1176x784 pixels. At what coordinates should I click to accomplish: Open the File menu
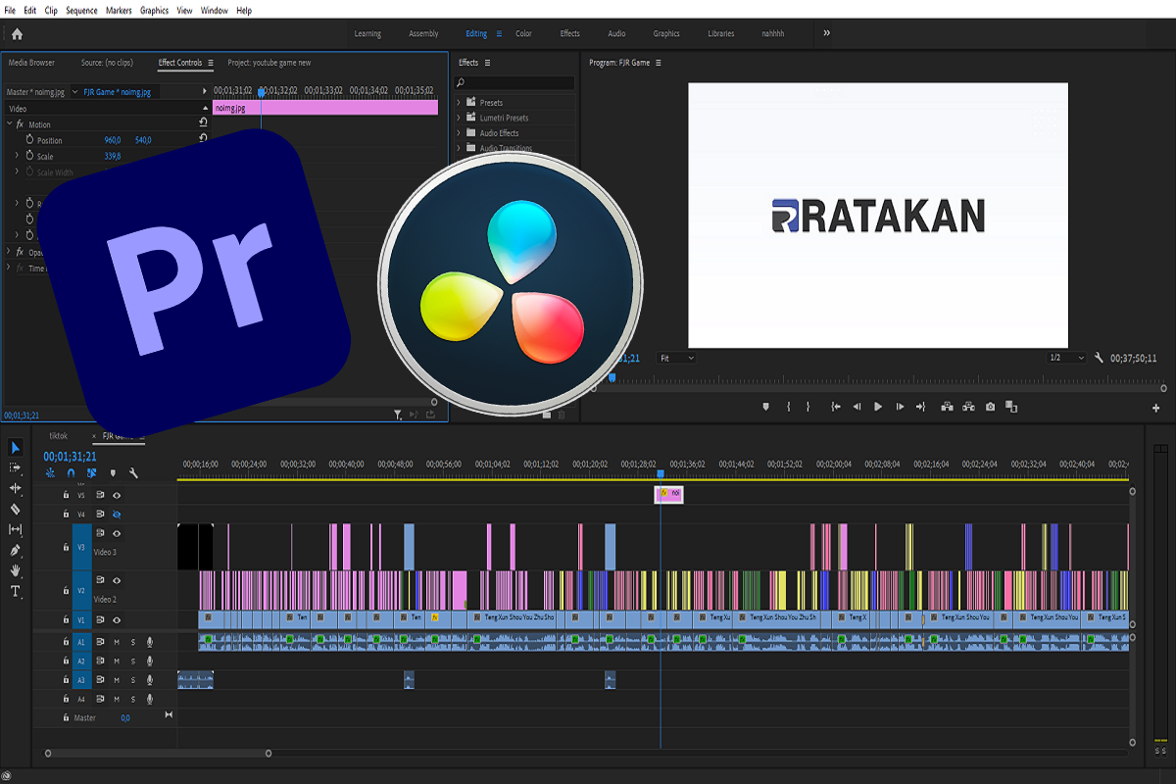[x=10, y=11]
